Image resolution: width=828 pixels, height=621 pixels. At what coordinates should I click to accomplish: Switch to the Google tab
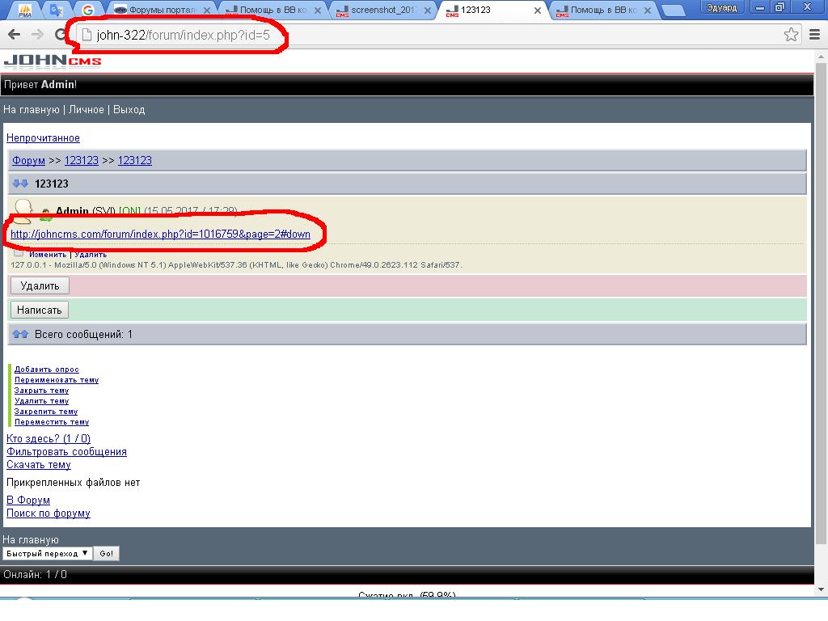(87, 10)
